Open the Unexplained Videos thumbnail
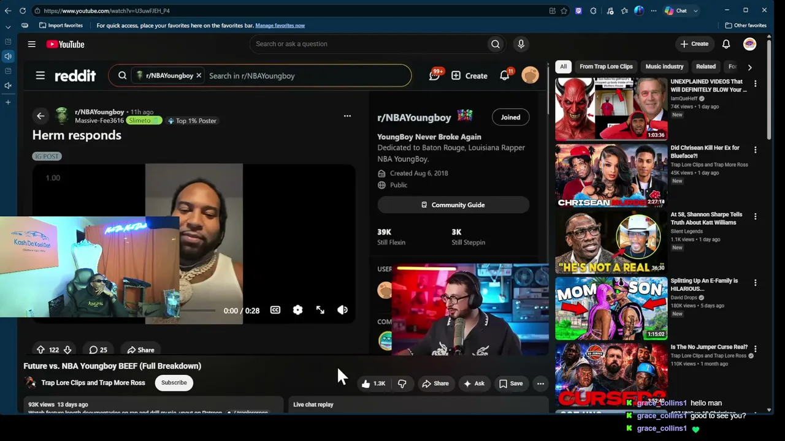Viewport: 785px width, 441px height. click(x=611, y=109)
